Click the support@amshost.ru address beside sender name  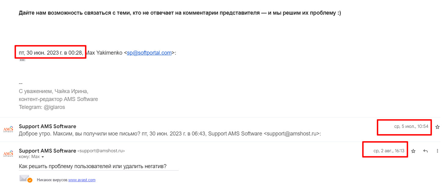coord(101,151)
